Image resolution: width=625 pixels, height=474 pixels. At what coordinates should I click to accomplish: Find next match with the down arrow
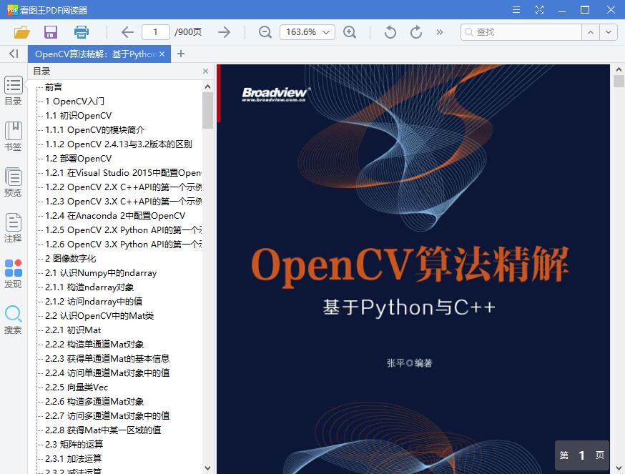pos(609,32)
